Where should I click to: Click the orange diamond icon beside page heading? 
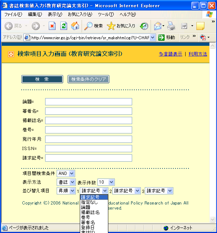(x=11, y=54)
